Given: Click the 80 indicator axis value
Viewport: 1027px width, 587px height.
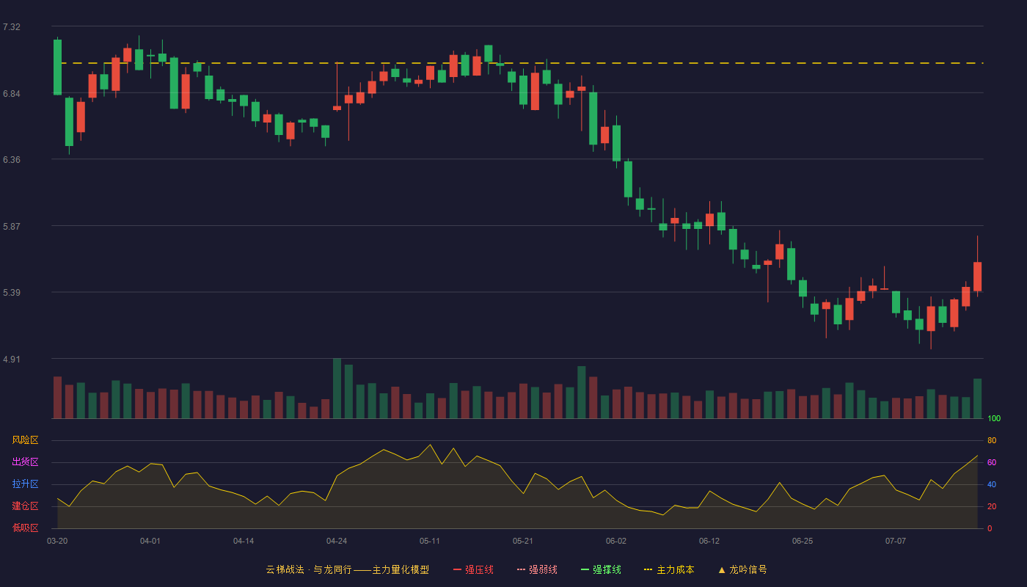Looking at the screenshot, I should tap(992, 441).
